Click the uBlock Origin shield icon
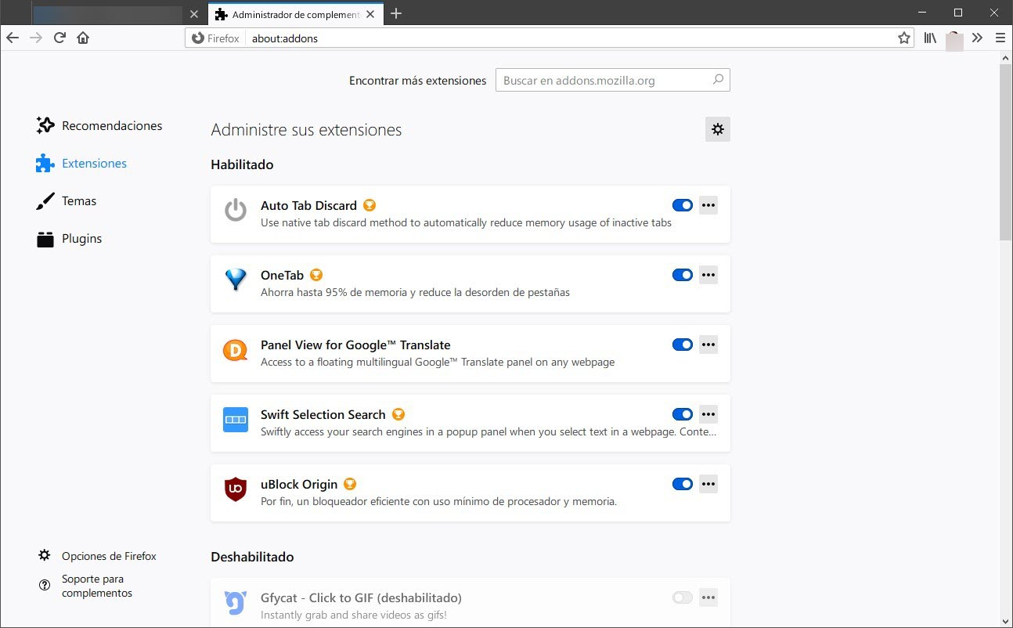1013x628 pixels. click(236, 489)
